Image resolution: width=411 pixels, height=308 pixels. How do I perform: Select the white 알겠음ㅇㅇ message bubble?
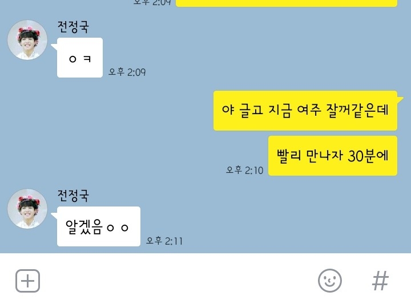[99, 226]
